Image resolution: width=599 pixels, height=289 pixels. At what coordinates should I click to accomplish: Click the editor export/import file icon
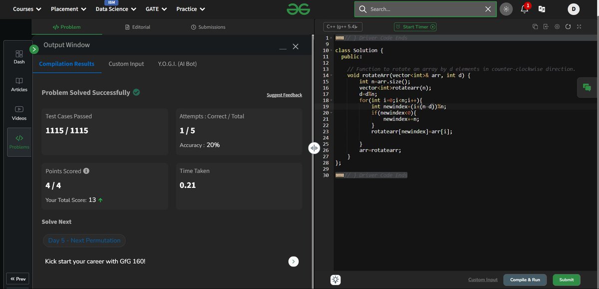click(x=546, y=27)
